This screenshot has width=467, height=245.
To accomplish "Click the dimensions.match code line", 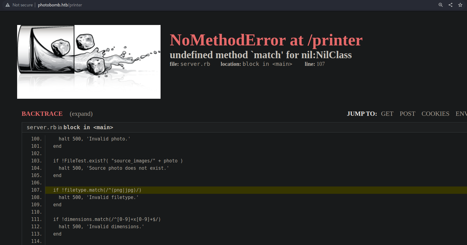I will tap(107, 219).
